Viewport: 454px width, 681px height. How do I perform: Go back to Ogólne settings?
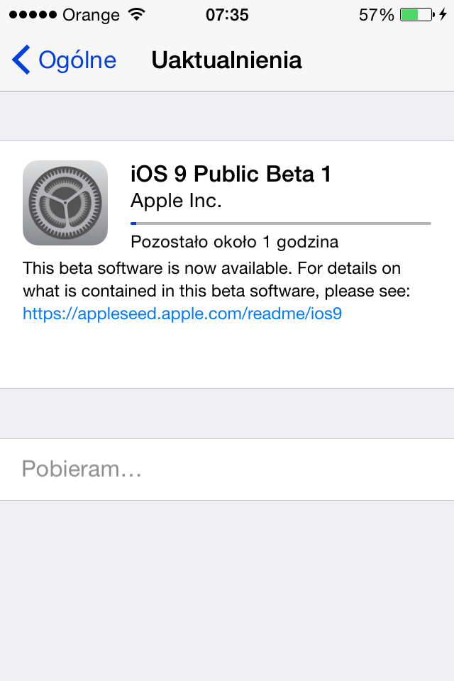click(x=65, y=60)
